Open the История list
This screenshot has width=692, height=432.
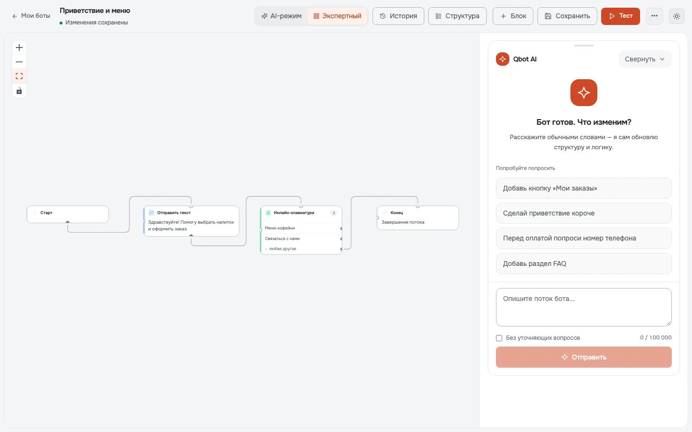(x=398, y=16)
